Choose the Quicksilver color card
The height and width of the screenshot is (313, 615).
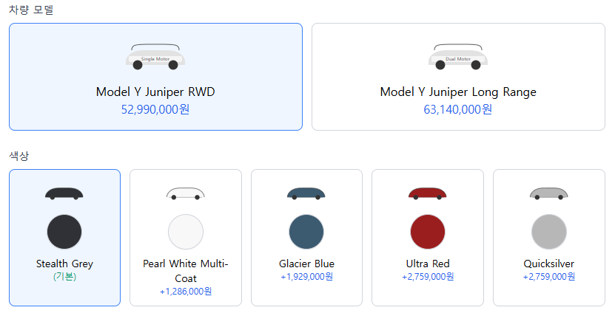548,238
